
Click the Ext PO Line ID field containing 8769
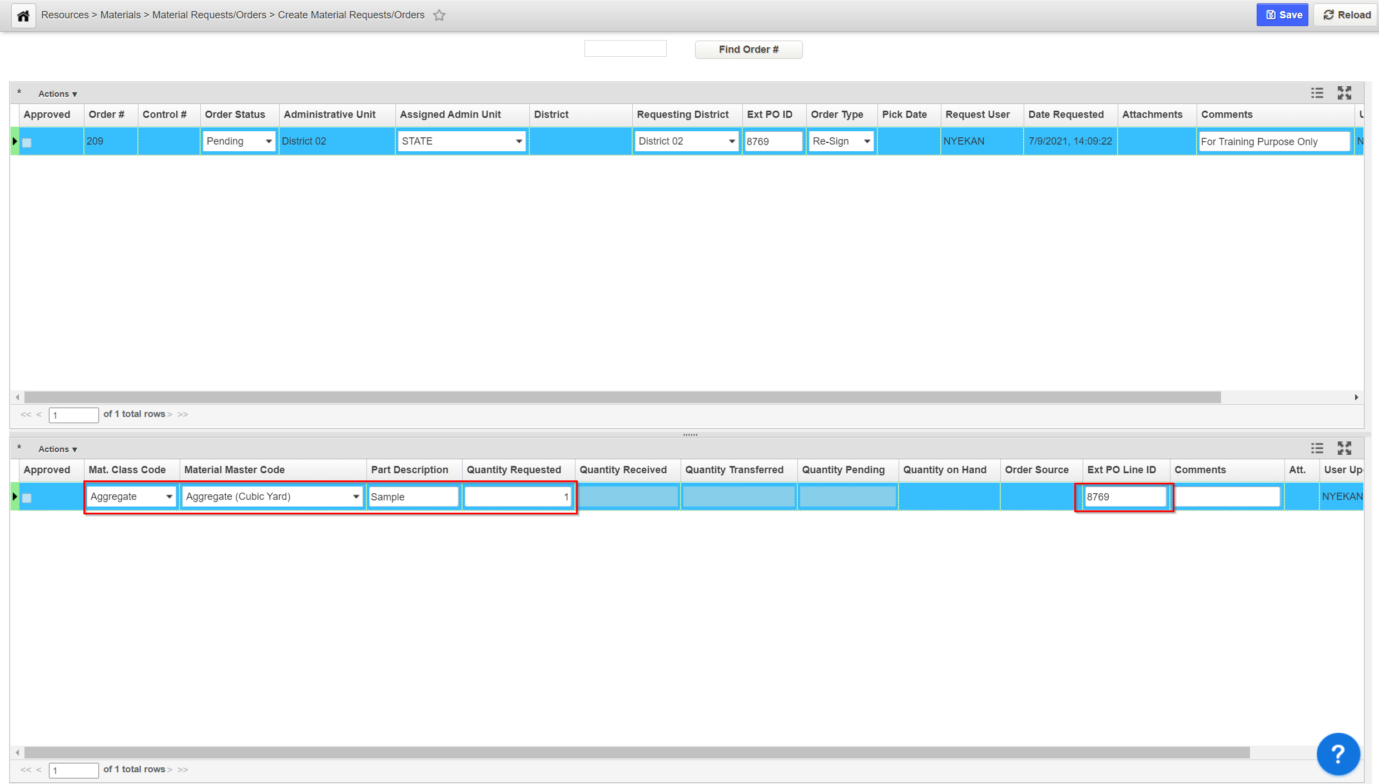tap(1124, 497)
